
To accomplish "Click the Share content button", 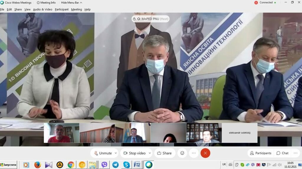I will click(x=165, y=153).
